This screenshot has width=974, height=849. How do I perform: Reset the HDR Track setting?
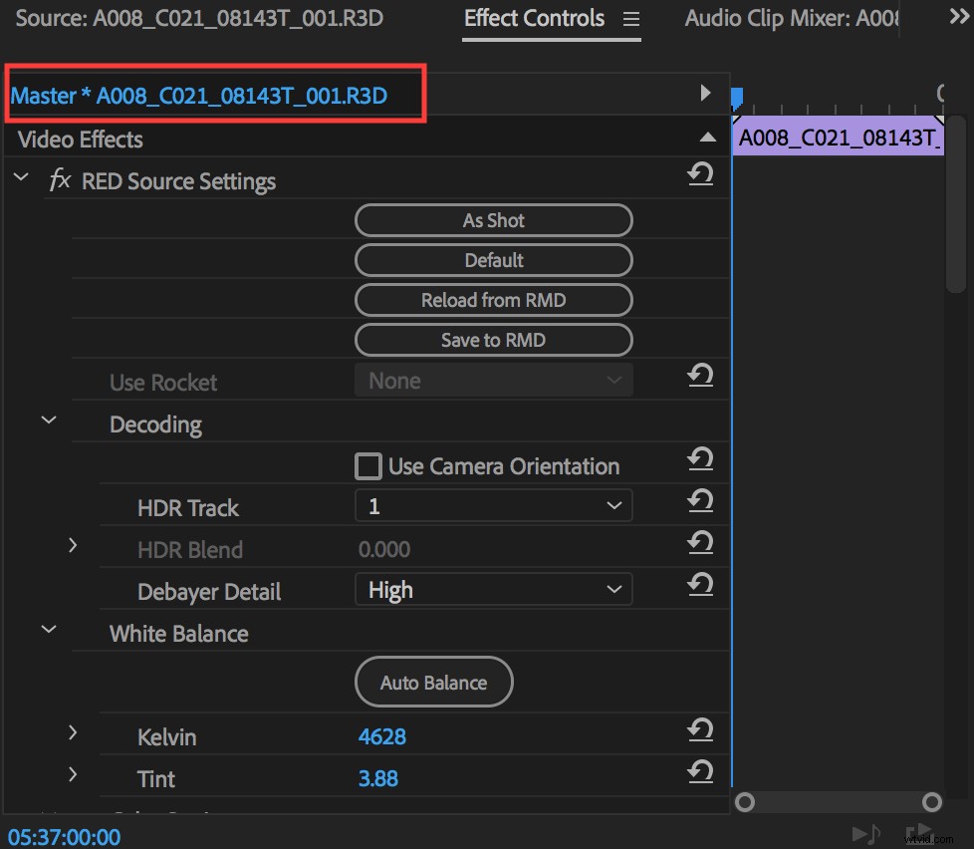click(x=700, y=500)
